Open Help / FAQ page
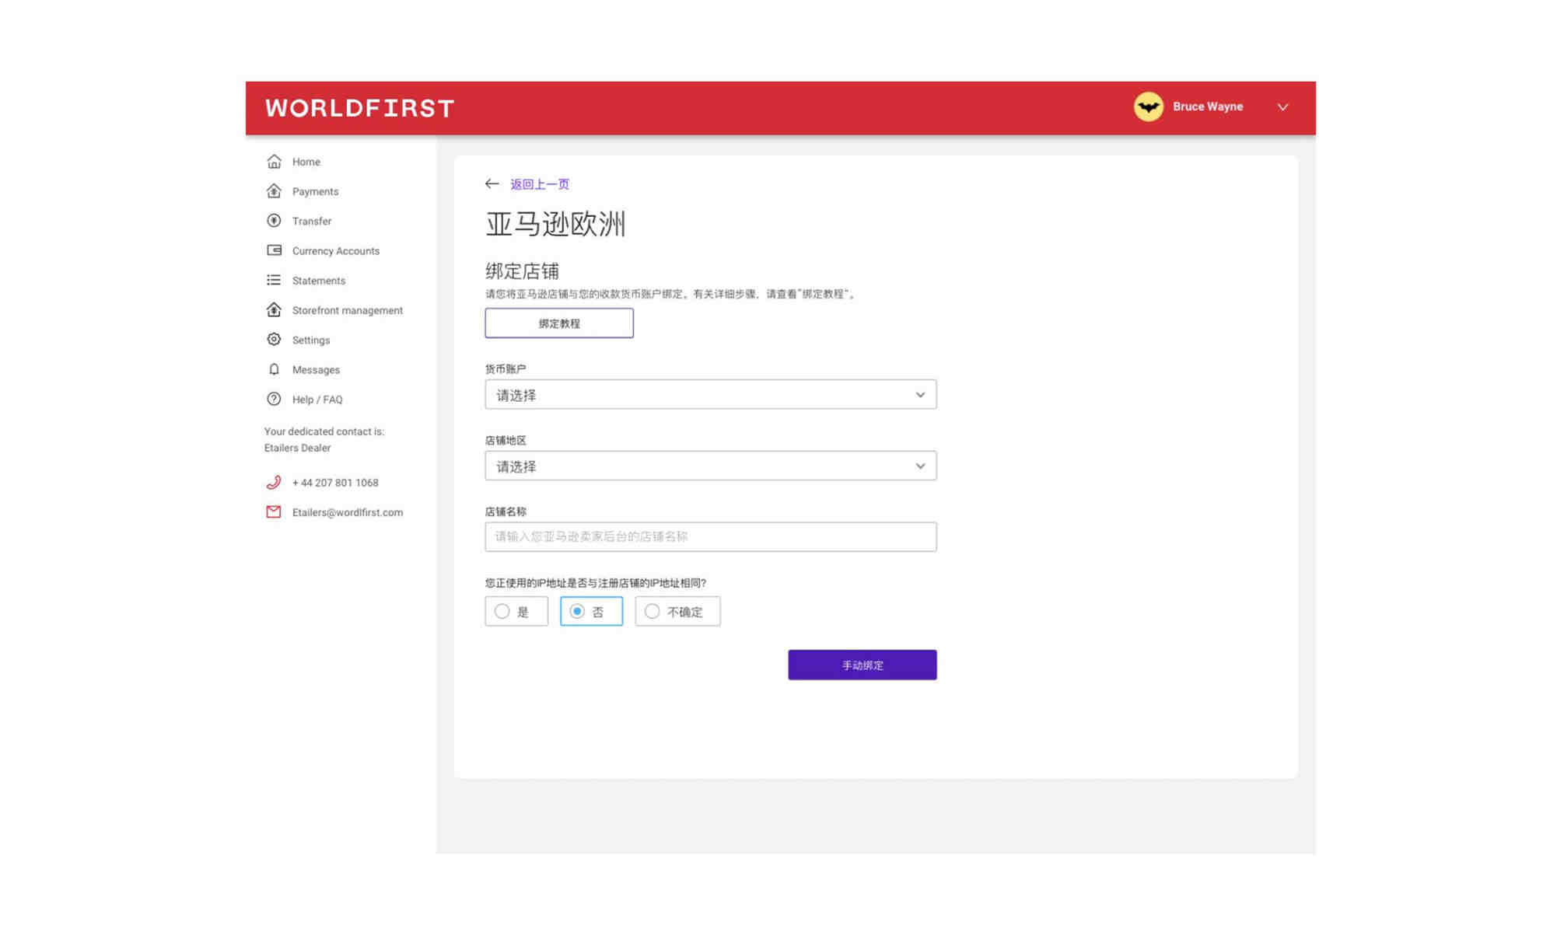 click(317, 399)
